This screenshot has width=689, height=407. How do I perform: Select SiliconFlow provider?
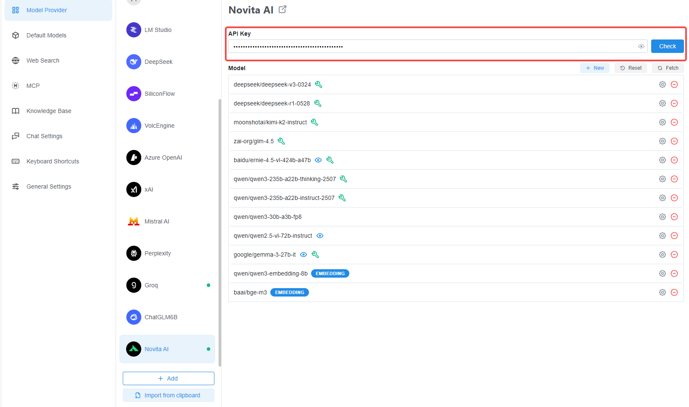167,94
